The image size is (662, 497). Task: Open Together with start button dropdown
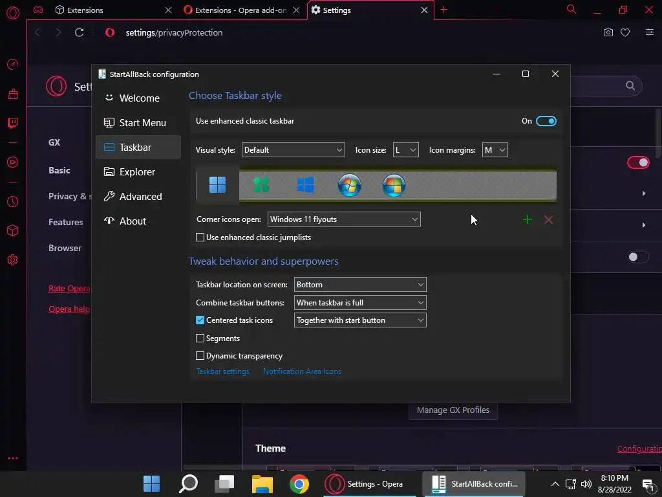[360, 320]
